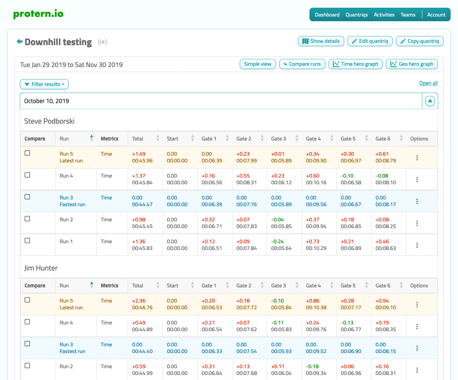The height and width of the screenshot is (380, 458).
Task: Open the Filter results dropdown
Action: [44, 84]
